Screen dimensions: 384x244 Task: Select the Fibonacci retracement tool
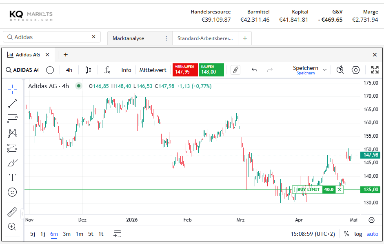12,119
